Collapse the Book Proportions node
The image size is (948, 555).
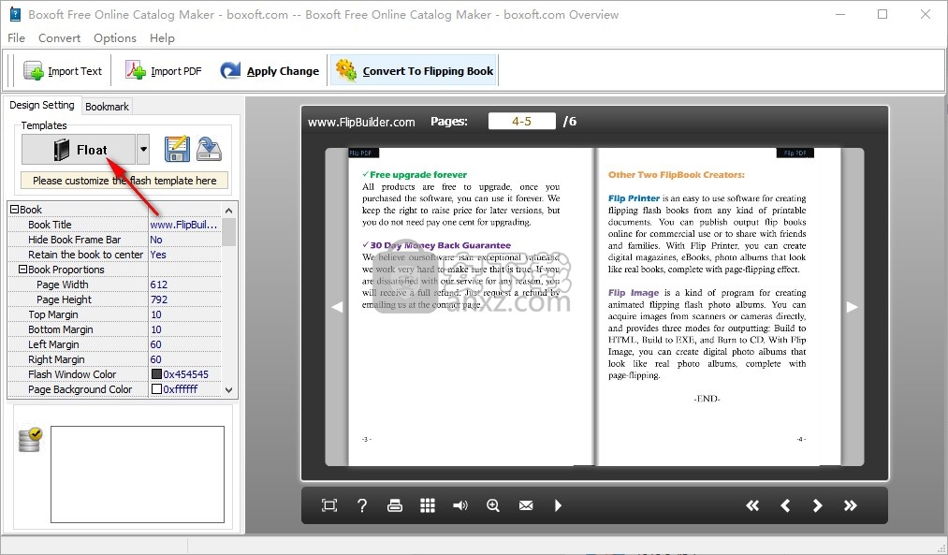23,269
